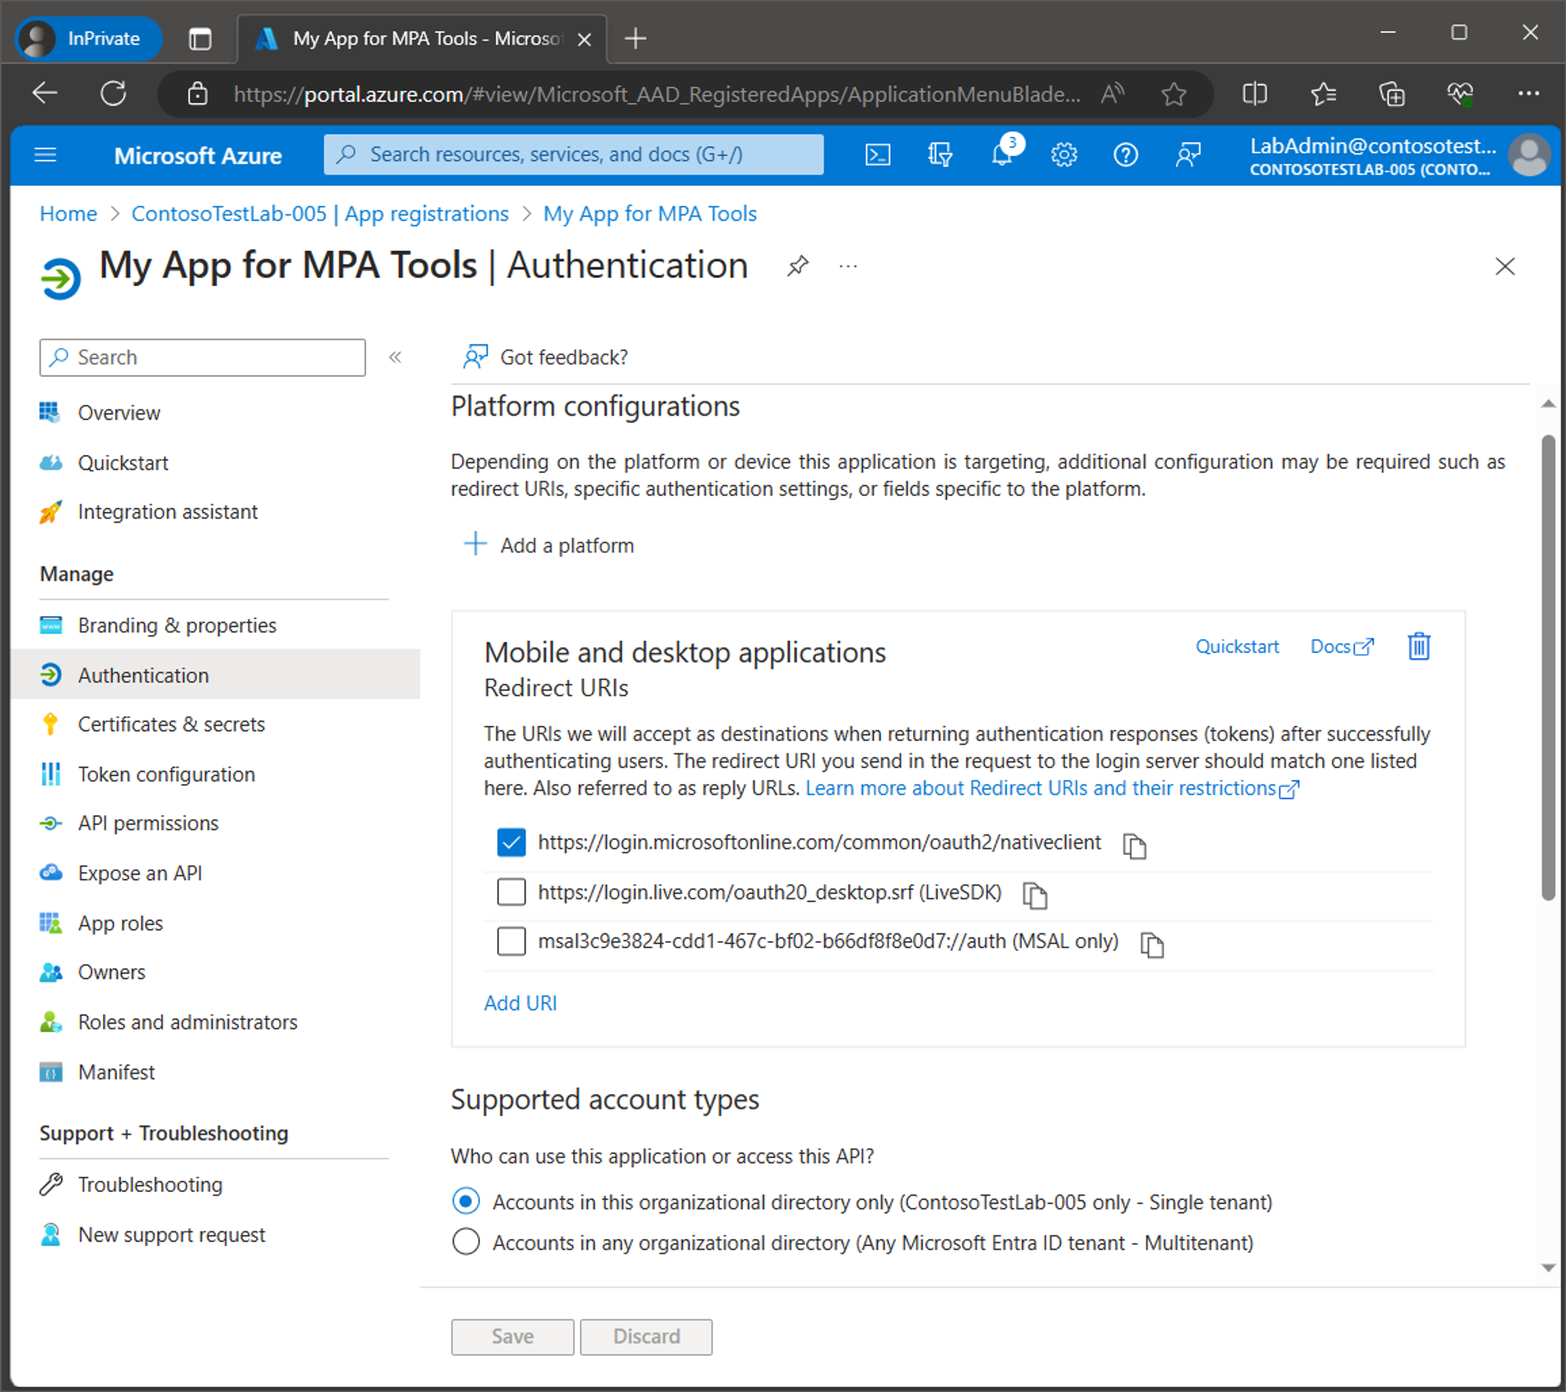The height and width of the screenshot is (1392, 1566).
Task: Copy the nativeclient redirect URI
Action: (1134, 846)
